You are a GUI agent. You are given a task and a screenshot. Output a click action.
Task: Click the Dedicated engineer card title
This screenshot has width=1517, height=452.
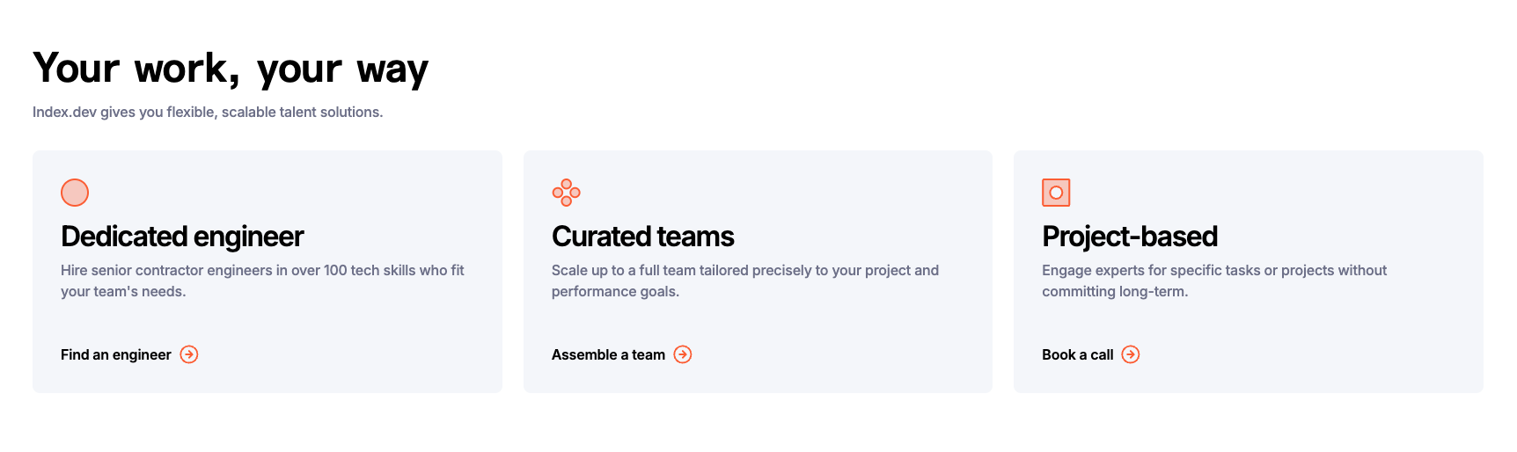[x=182, y=237]
